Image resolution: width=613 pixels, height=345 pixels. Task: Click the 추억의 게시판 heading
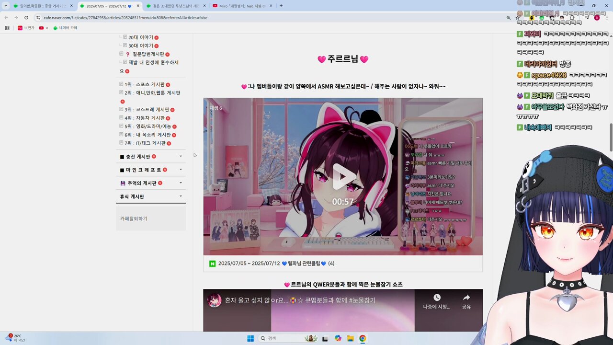[x=141, y=183]
